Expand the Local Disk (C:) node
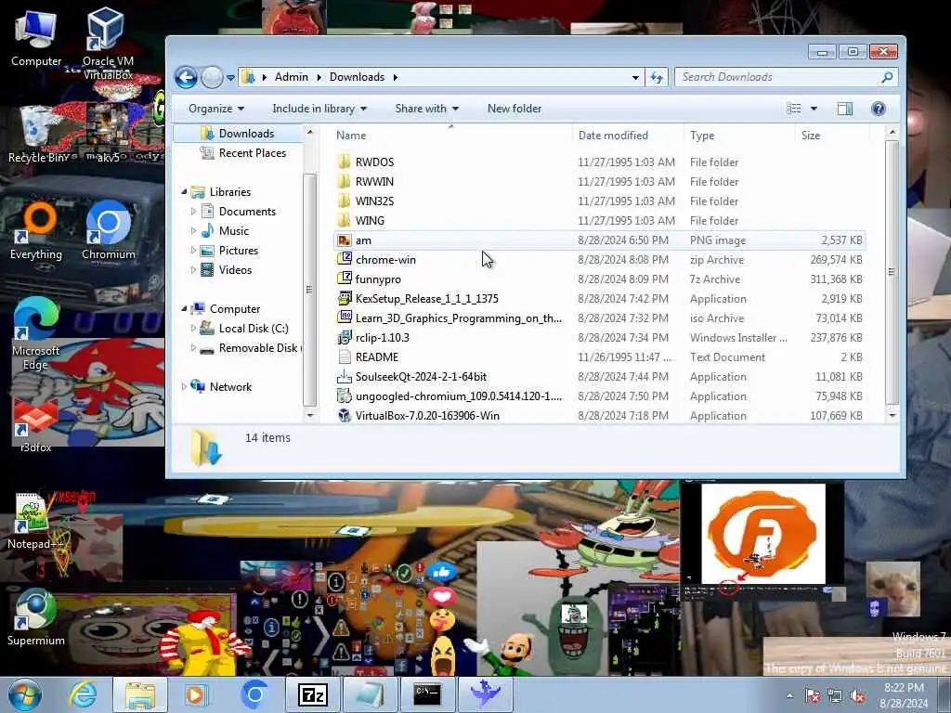Screen dimensions: 951x713 [193, 328]
